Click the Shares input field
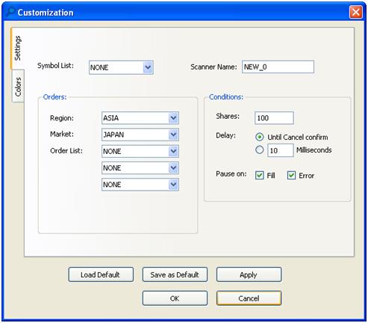 (x=274, y=118)
